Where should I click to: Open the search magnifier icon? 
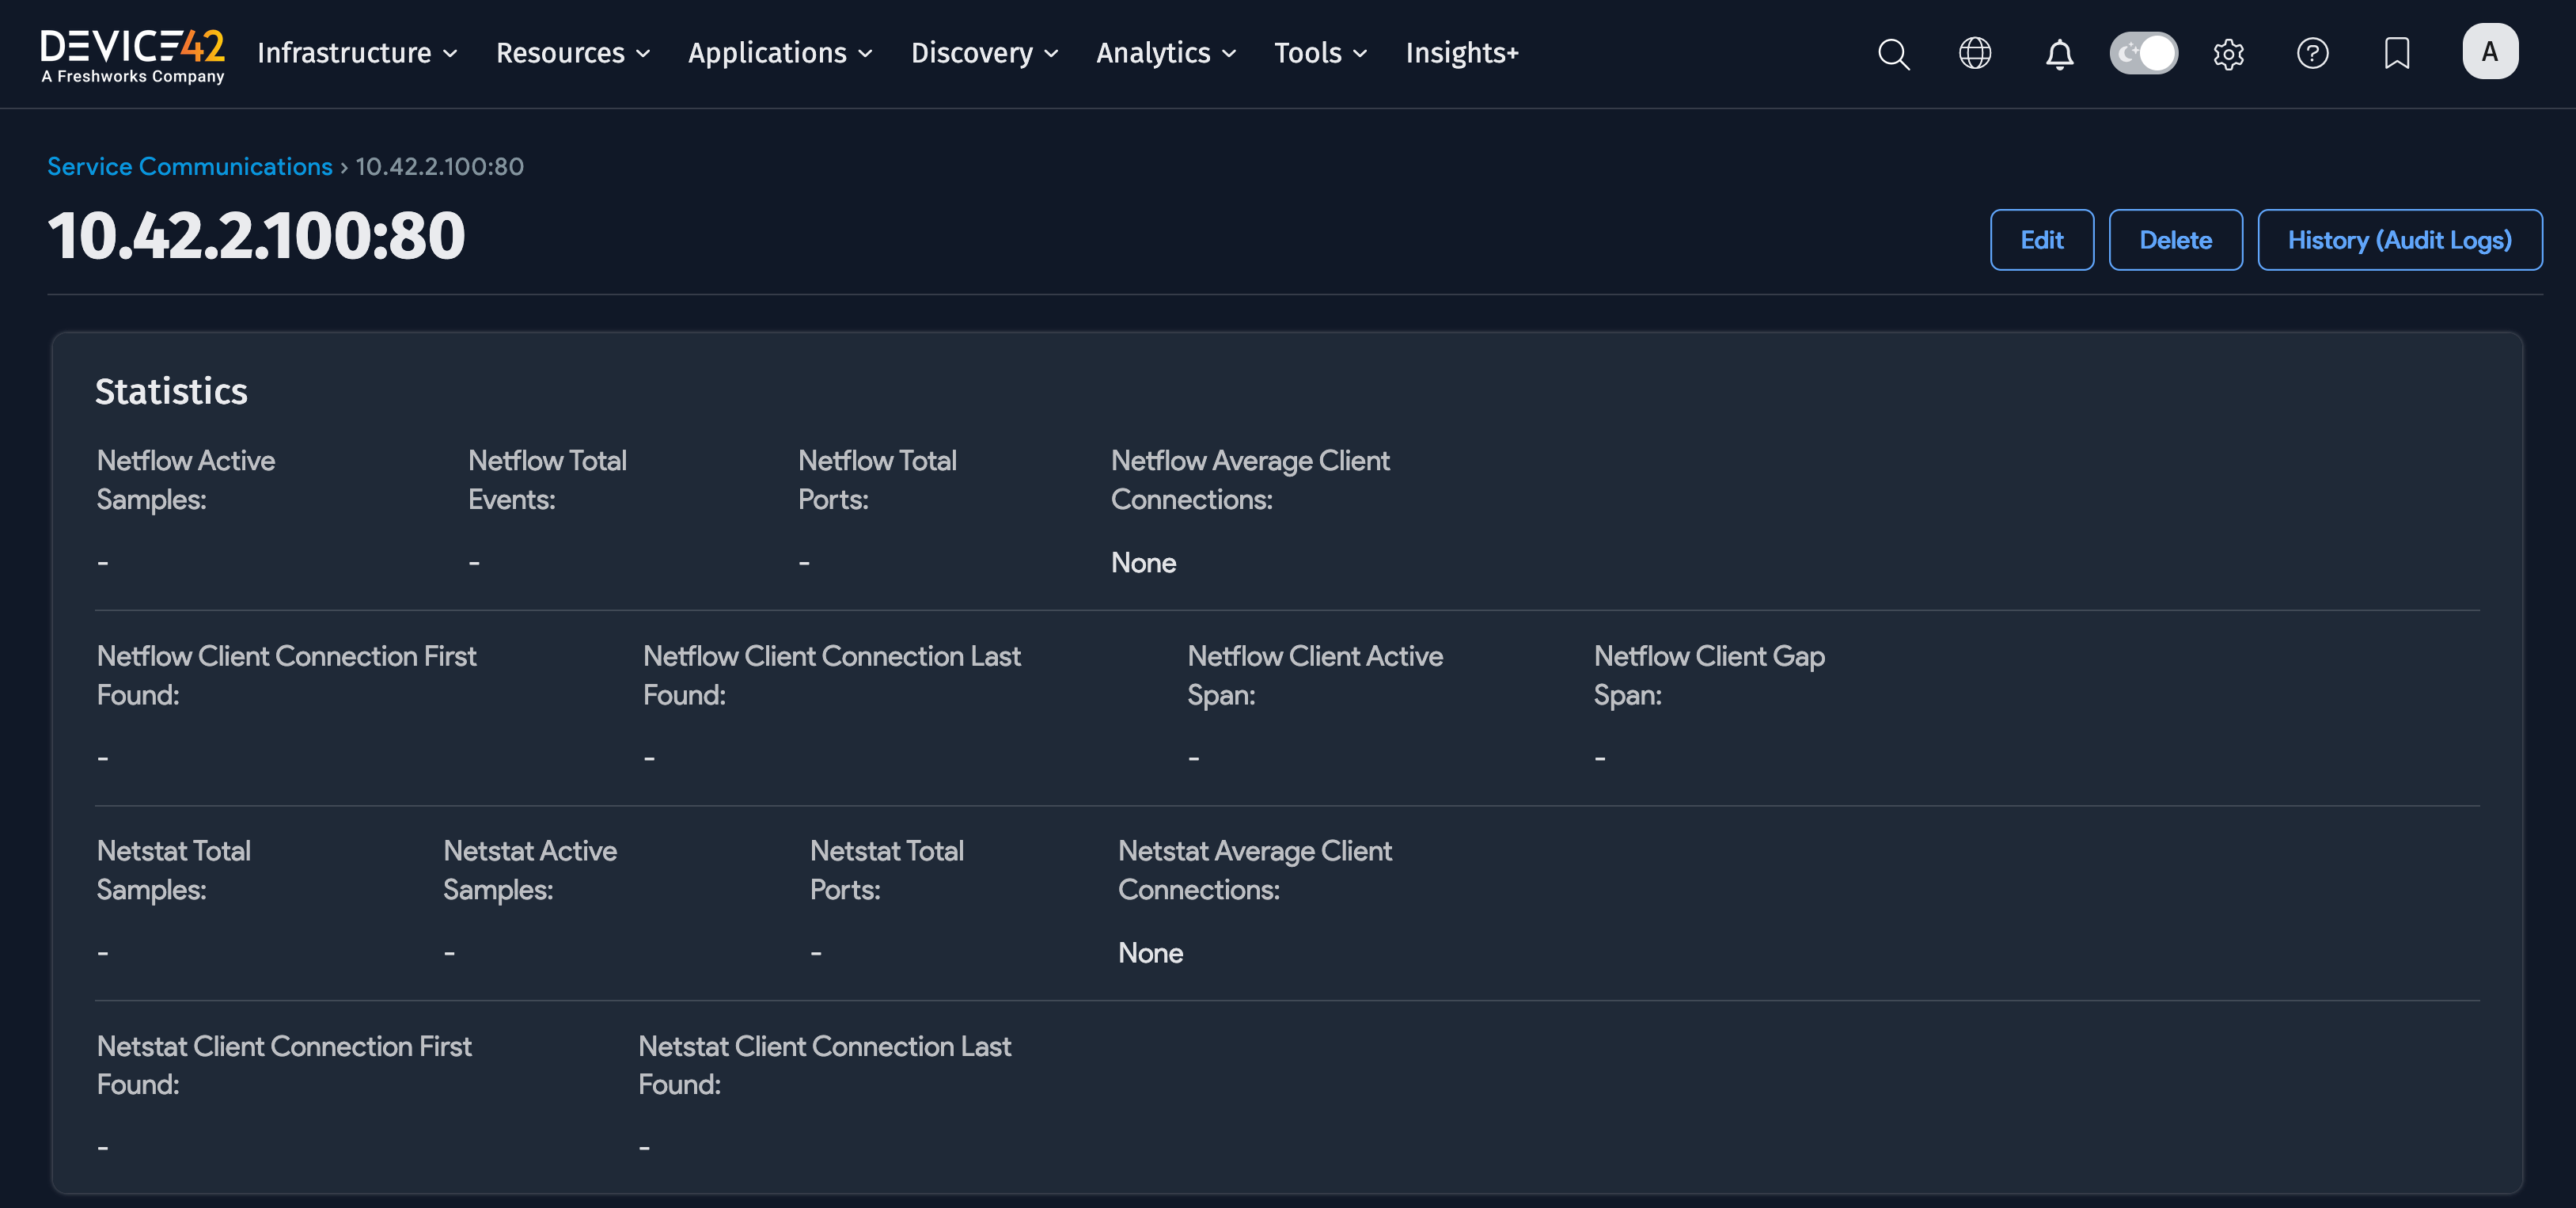coord(1893,53)
